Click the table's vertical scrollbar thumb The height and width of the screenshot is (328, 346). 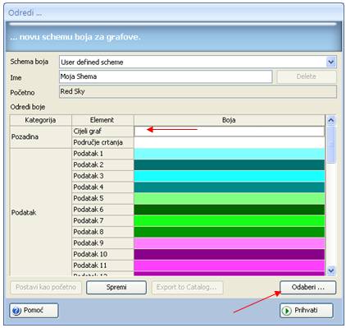coord(331,145)
